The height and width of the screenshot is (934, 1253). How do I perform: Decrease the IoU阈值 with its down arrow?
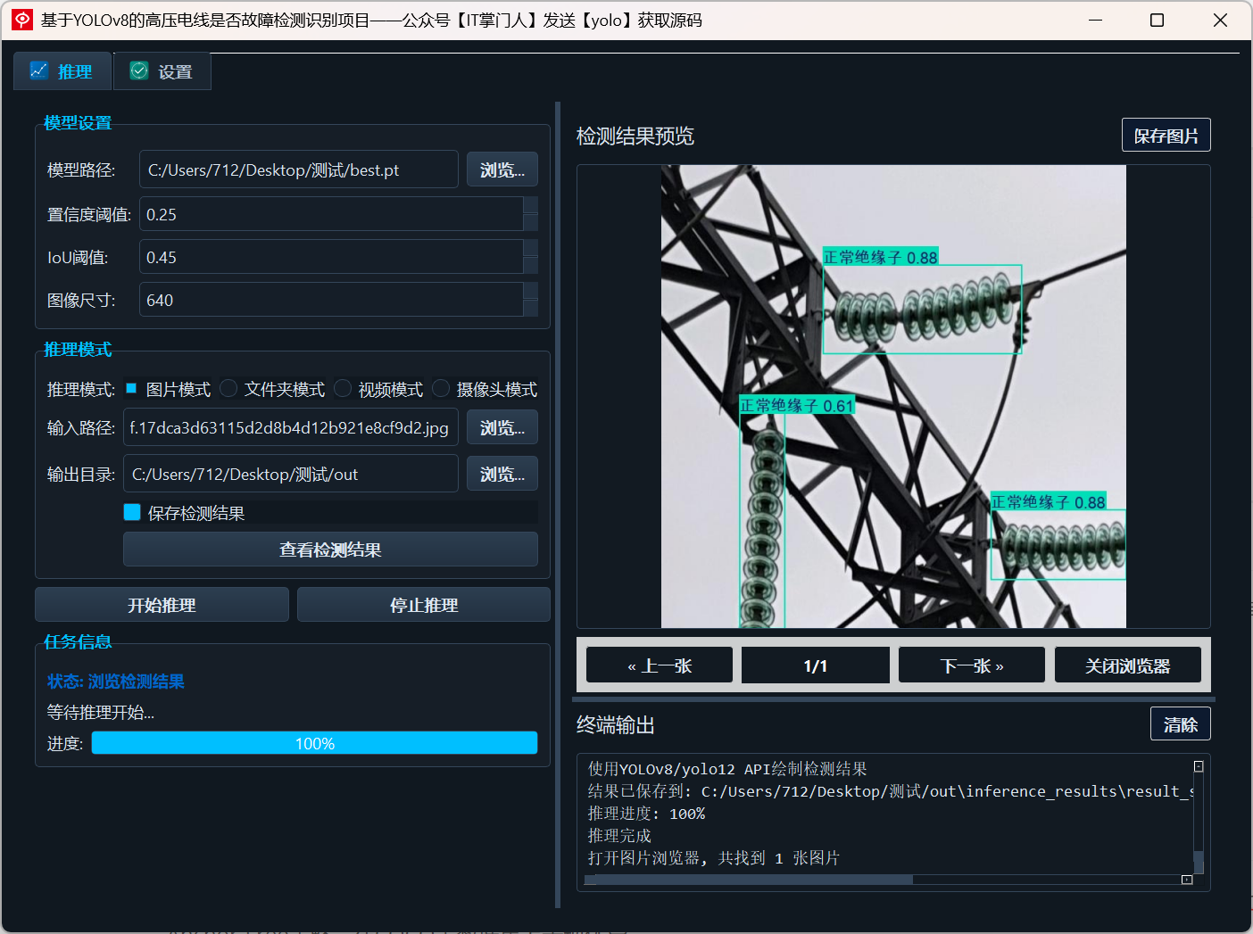tap(530, 265)
